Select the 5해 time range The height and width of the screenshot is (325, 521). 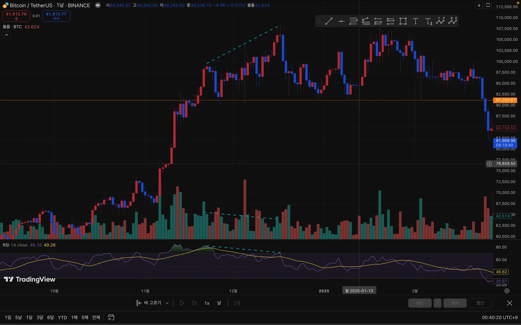click(85, 317)
